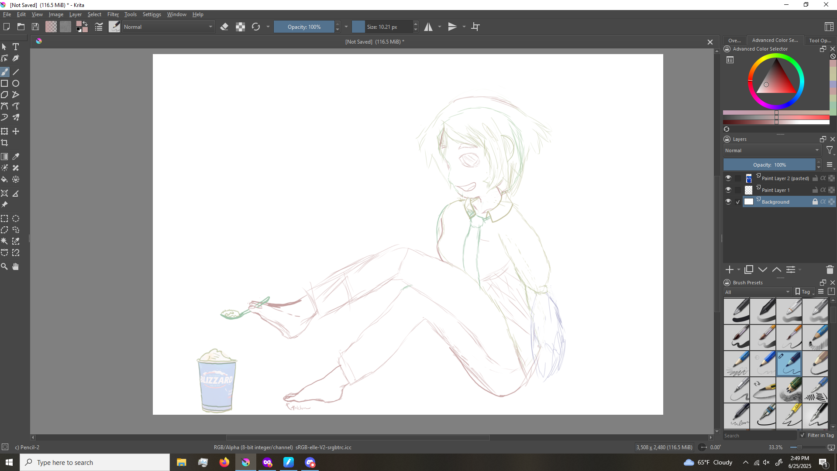837x471 pixels.
Task: Toggle vertical mirror tool
Action: point(452,27)
